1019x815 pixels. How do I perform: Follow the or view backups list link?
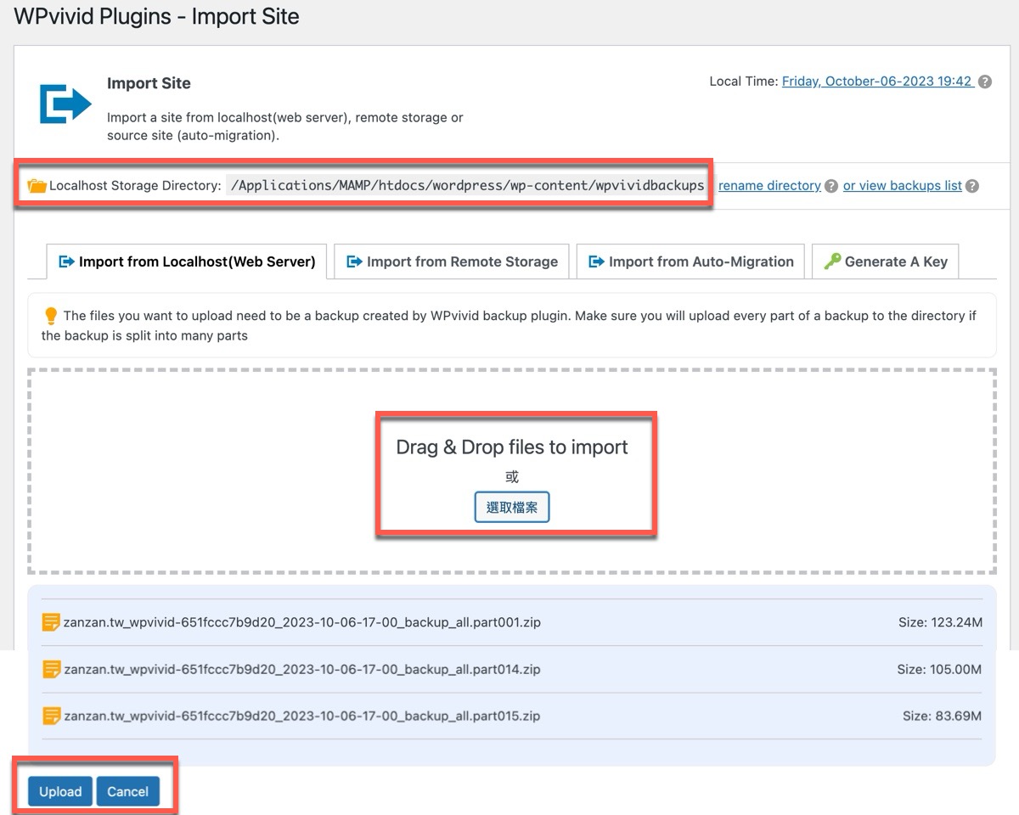[902, 186]
